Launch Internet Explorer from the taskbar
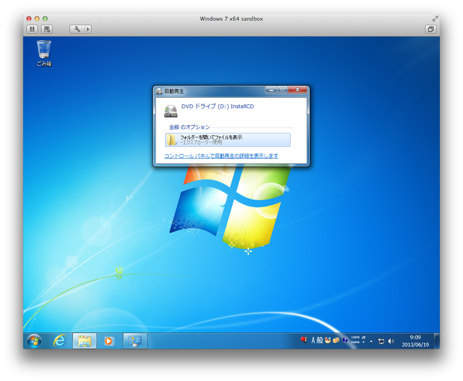This screenshot has width=463, height=381. (x=60, y=341)
